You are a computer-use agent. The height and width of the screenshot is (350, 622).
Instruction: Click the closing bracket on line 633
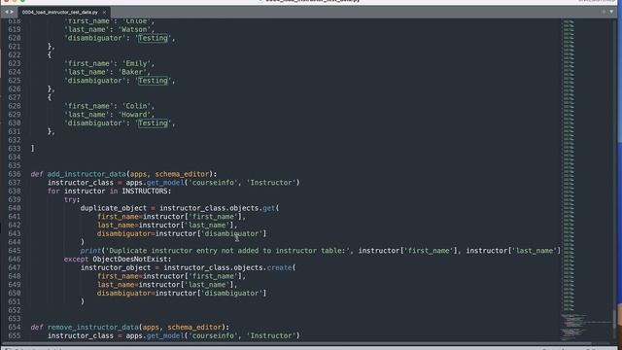pyautogui.click(x=32, y=149)
